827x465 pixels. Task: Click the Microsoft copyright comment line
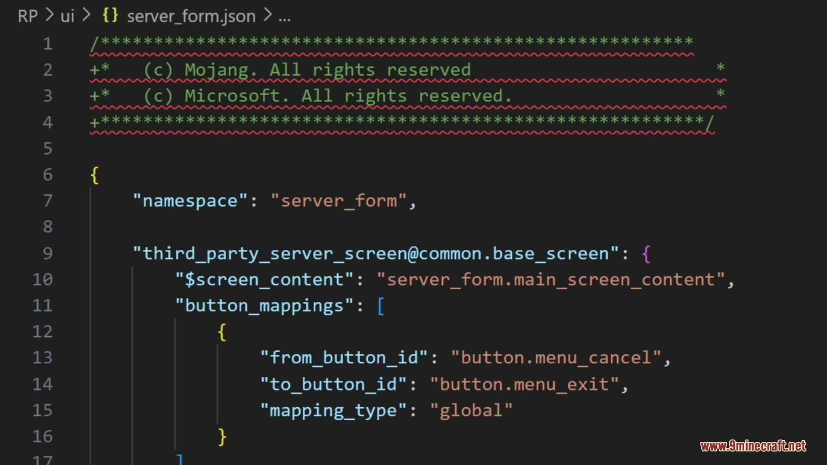407,96
